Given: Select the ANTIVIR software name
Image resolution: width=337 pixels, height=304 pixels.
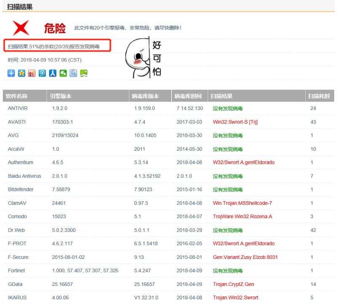Looking at the screenshot, I should pos(18,108).
